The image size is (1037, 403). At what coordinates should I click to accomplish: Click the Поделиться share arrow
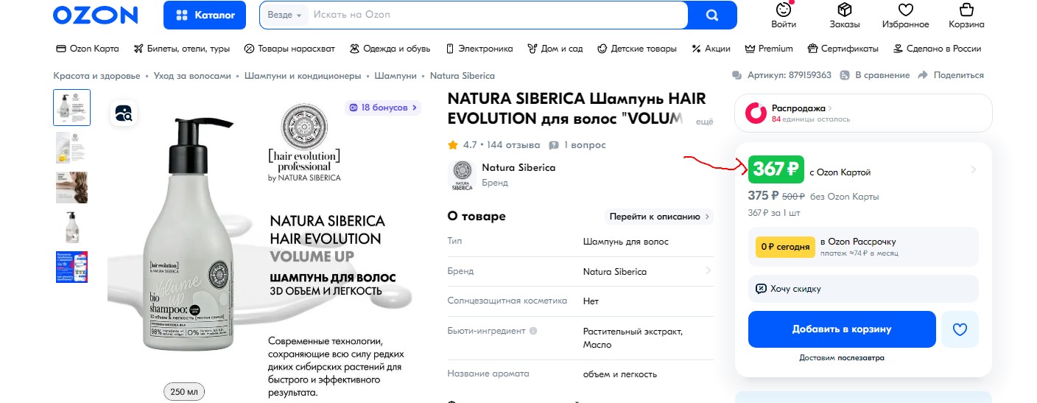(x=924, y=75)
